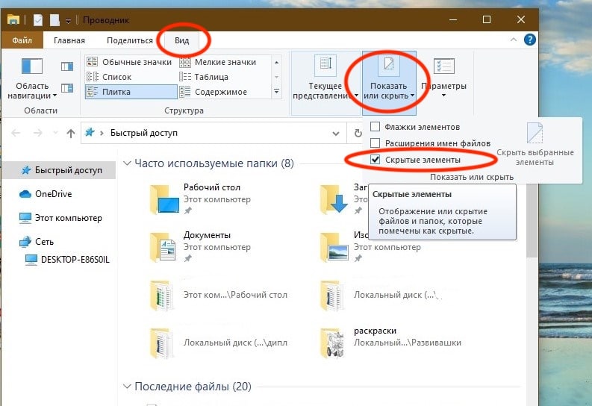Open the Вид ribbon tab
Viewport: 592px width, 406px height.
pyautogui.click(x=181, y=40)
